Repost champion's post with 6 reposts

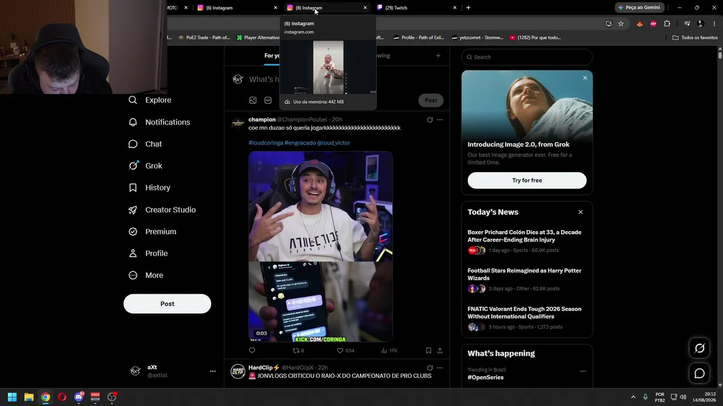pyautogui.click(x=298, y=350)
